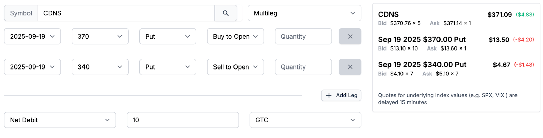This screenshot has height=138, width=543.
Task: Open the first leg Put type dropdown
Action: 168,37
